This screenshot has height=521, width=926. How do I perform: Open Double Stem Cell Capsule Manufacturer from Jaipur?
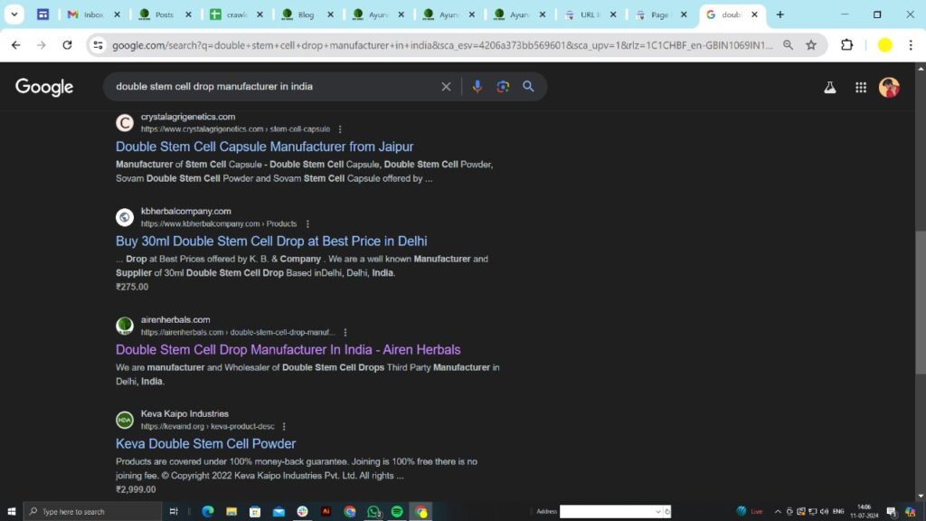(x=265, y=147)
